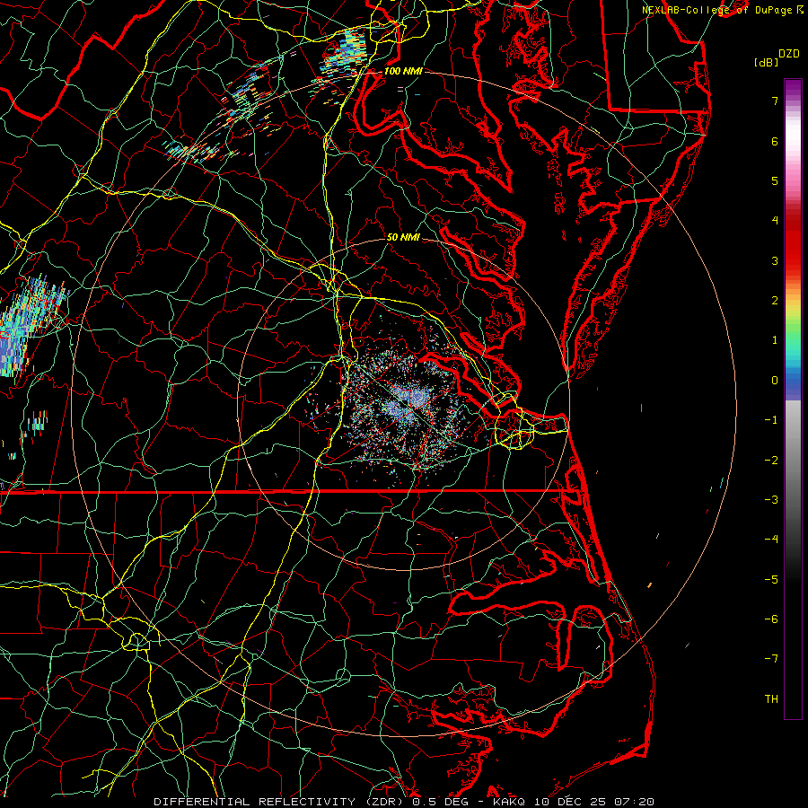
Task: Click the DZD product label above the scale
Action: [x=788, y=54]
